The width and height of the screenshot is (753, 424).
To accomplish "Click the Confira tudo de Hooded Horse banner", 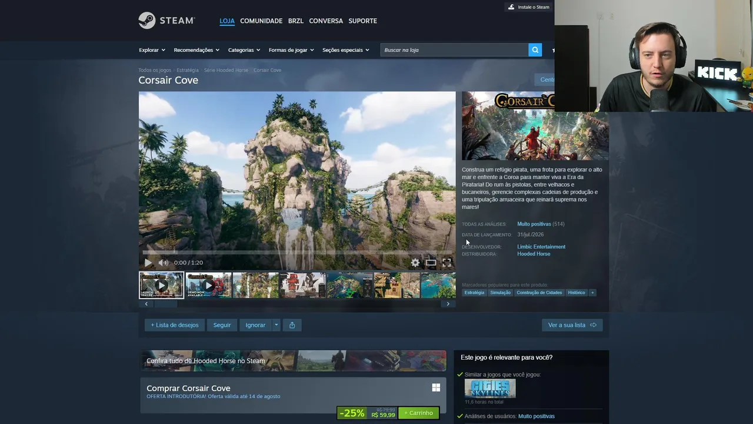I will click(293, 361).
